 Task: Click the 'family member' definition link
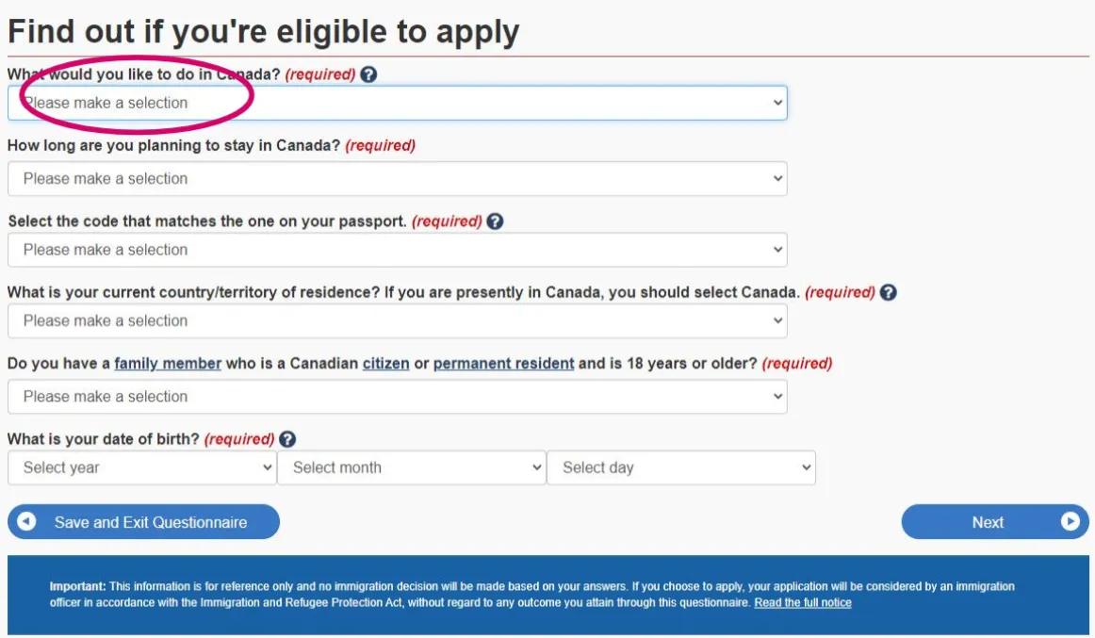point(168,364)
